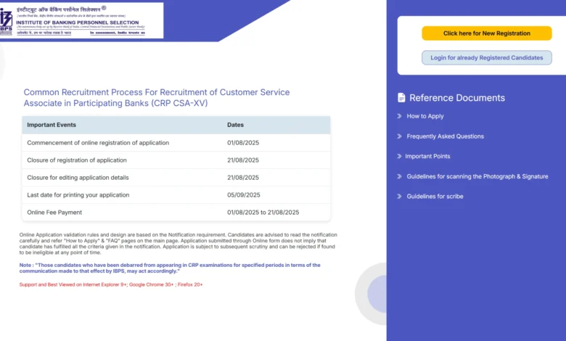Click the Dates column header
Image resolution: width=566 pixels, height=341 pixels.
click(x=235, y=125)
